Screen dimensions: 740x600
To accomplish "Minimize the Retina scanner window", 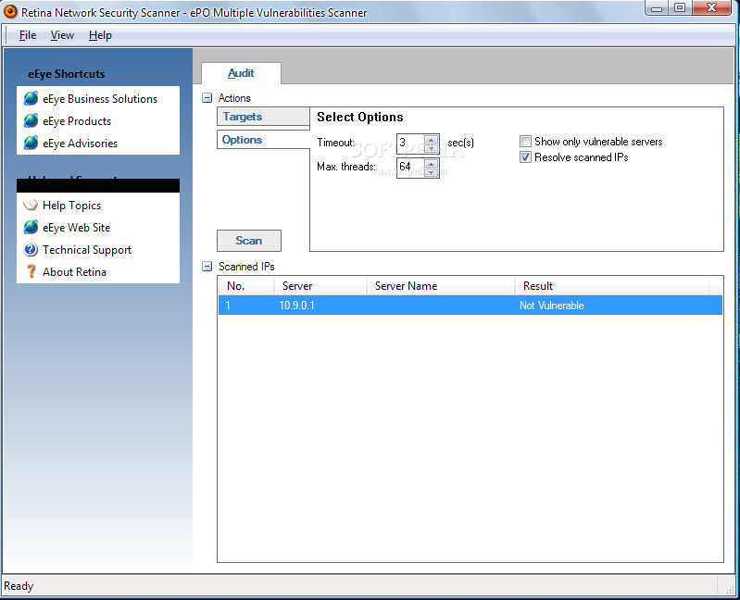I will pyautogui.click(x=657, y=8).
